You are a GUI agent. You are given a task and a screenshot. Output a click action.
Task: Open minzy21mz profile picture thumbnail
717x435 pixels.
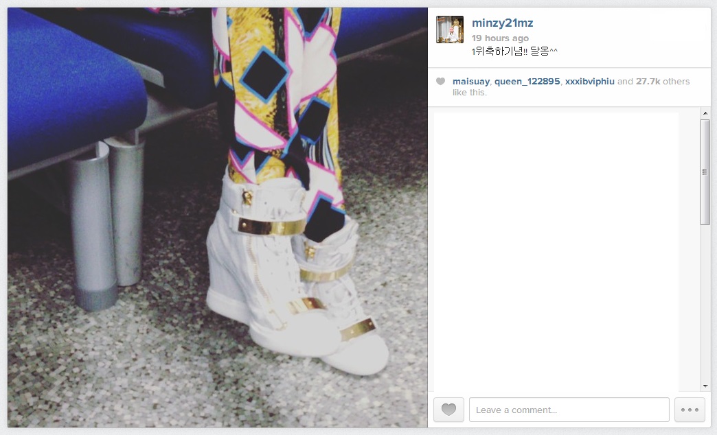pyautogui.click(x=449, y=30)
